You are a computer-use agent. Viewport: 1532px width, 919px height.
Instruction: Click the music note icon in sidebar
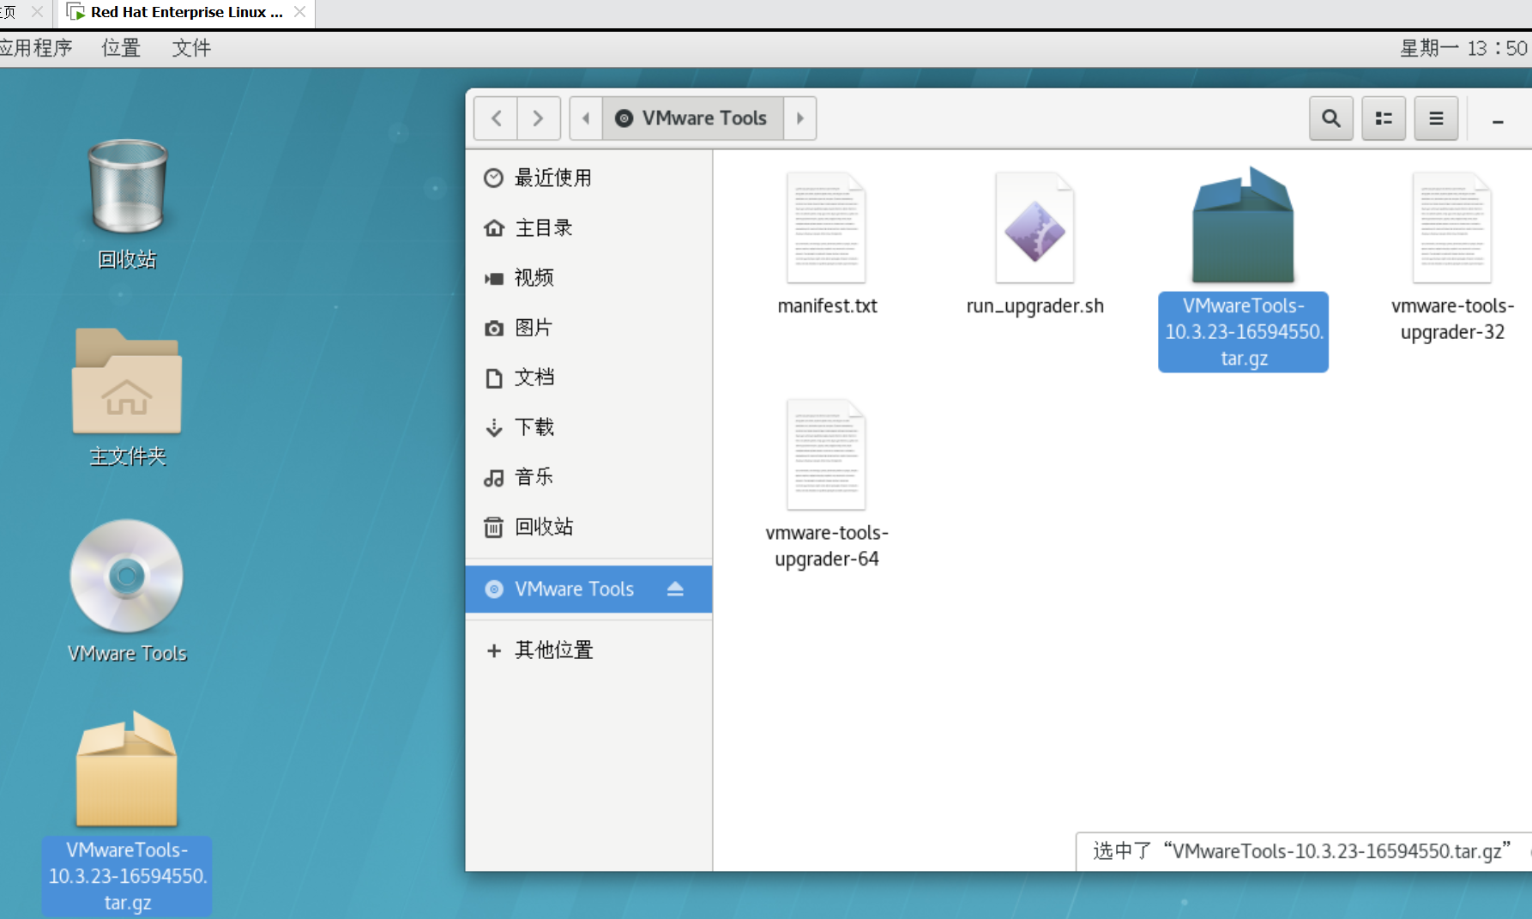[493, 477]
